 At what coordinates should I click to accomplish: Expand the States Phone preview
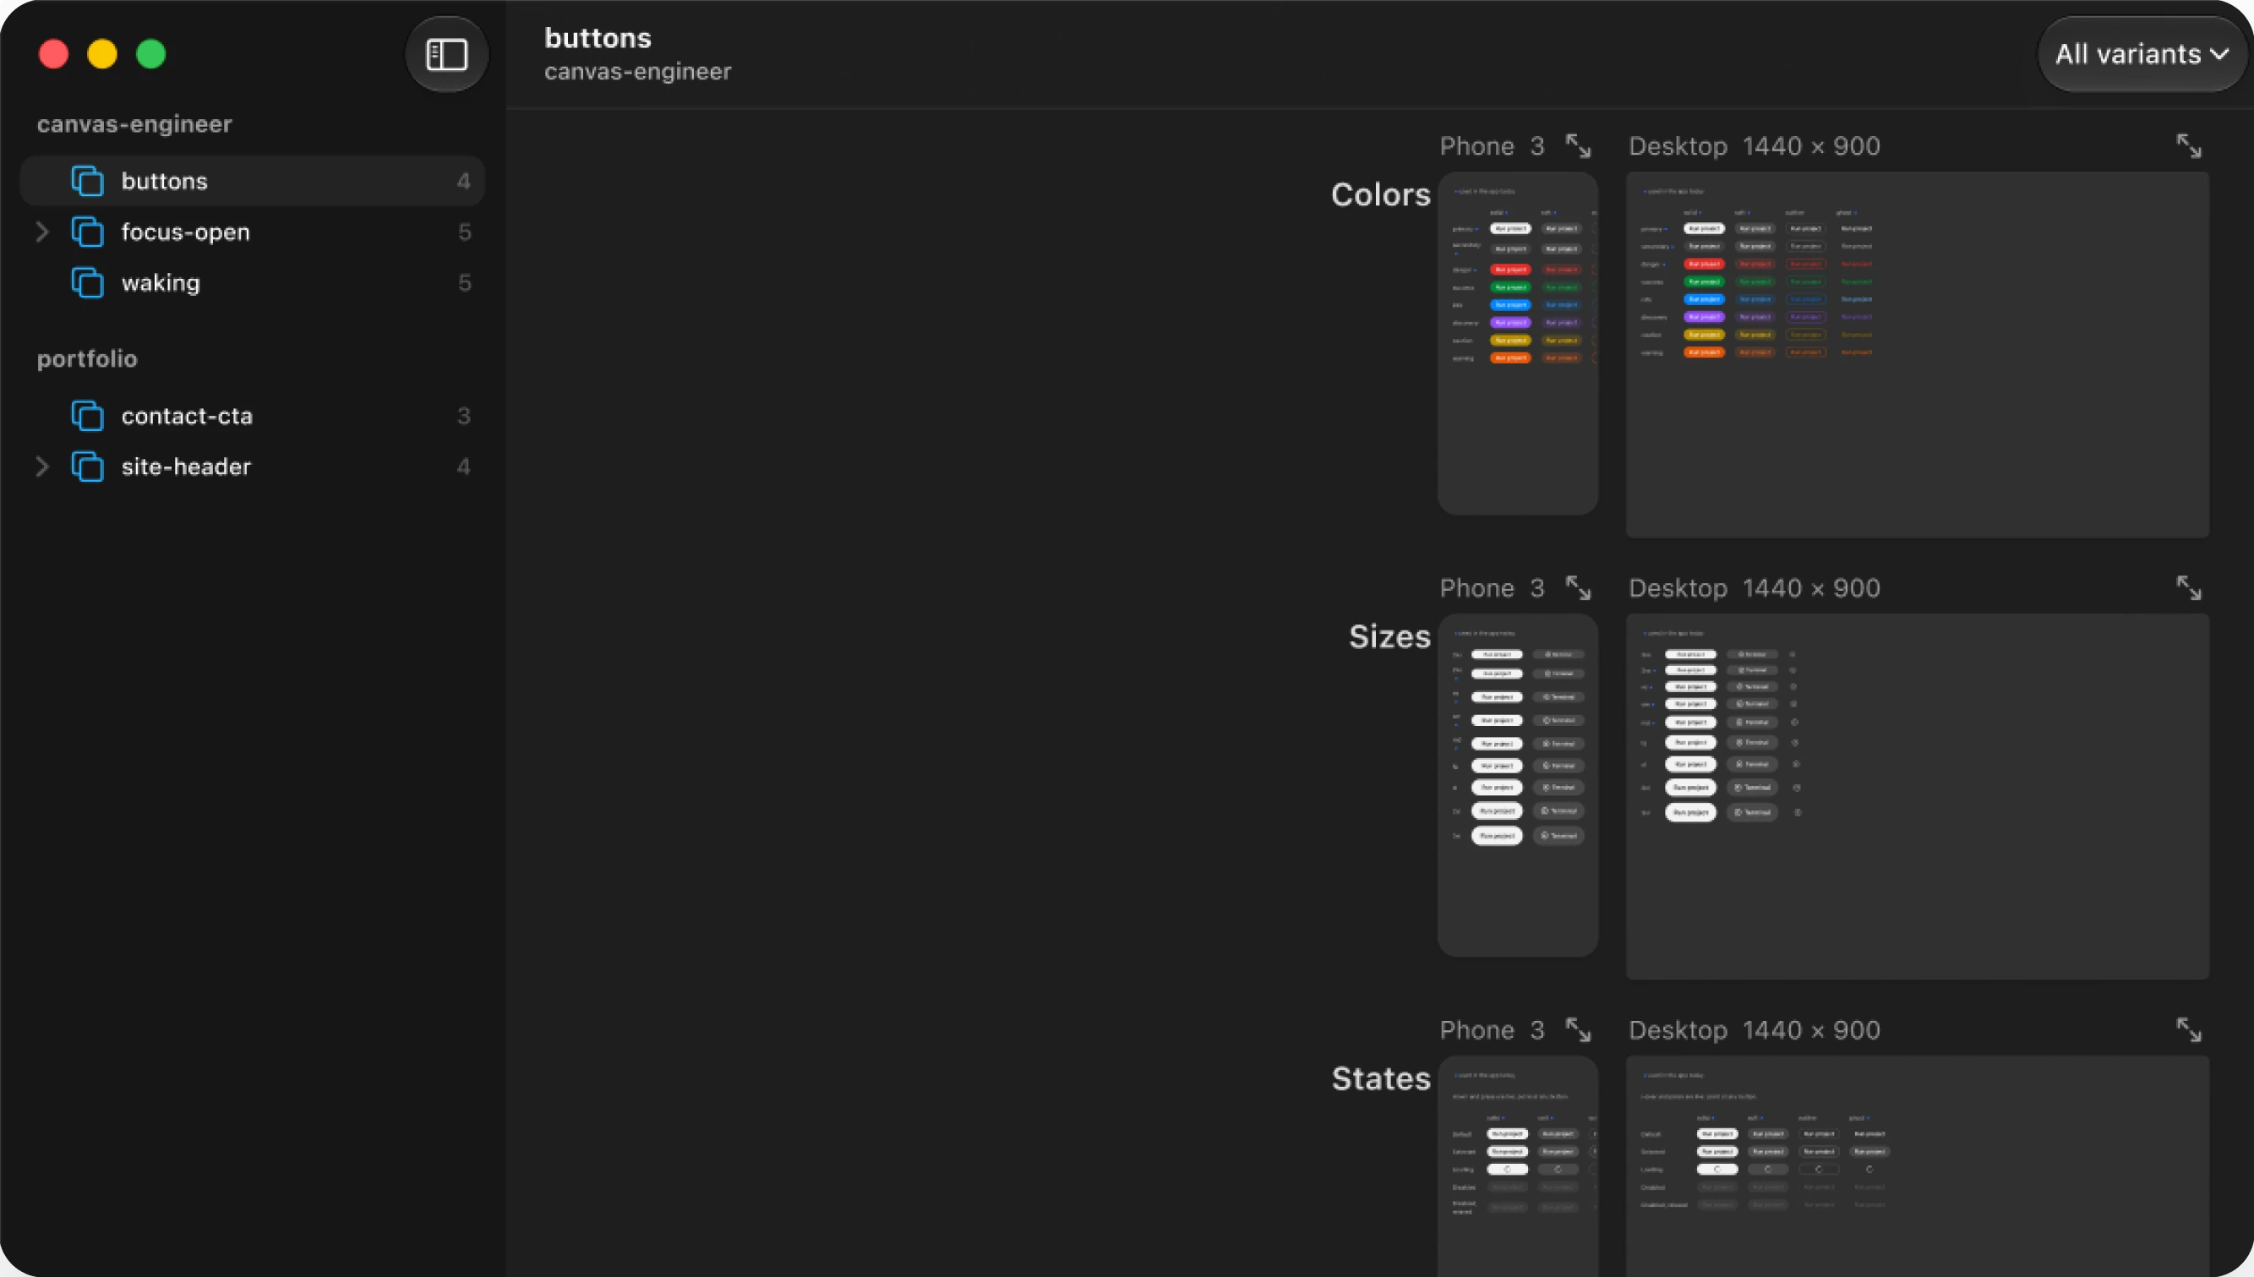coord(1578,1029)
